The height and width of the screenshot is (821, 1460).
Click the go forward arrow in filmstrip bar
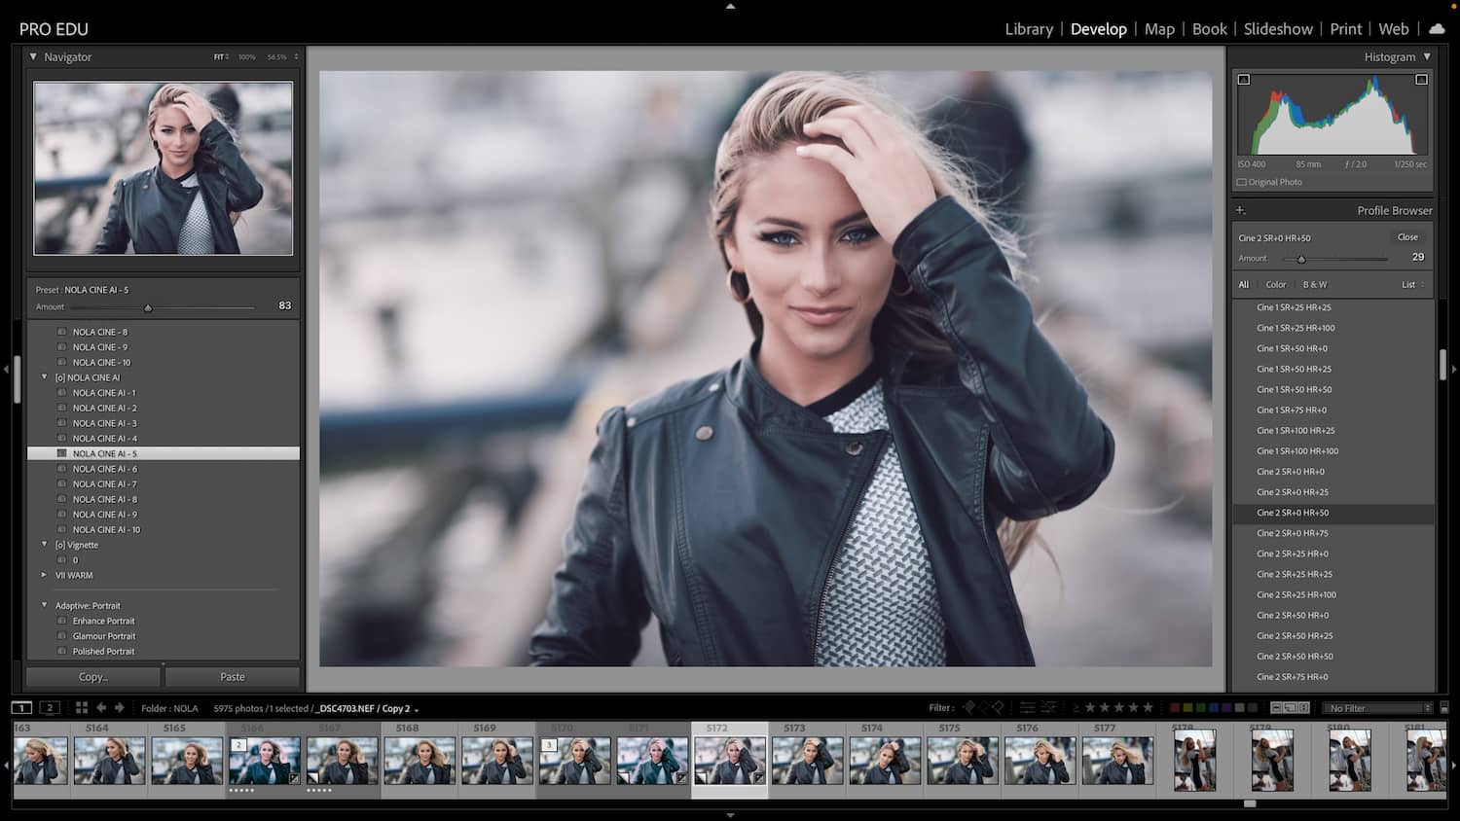click(120, 708)
